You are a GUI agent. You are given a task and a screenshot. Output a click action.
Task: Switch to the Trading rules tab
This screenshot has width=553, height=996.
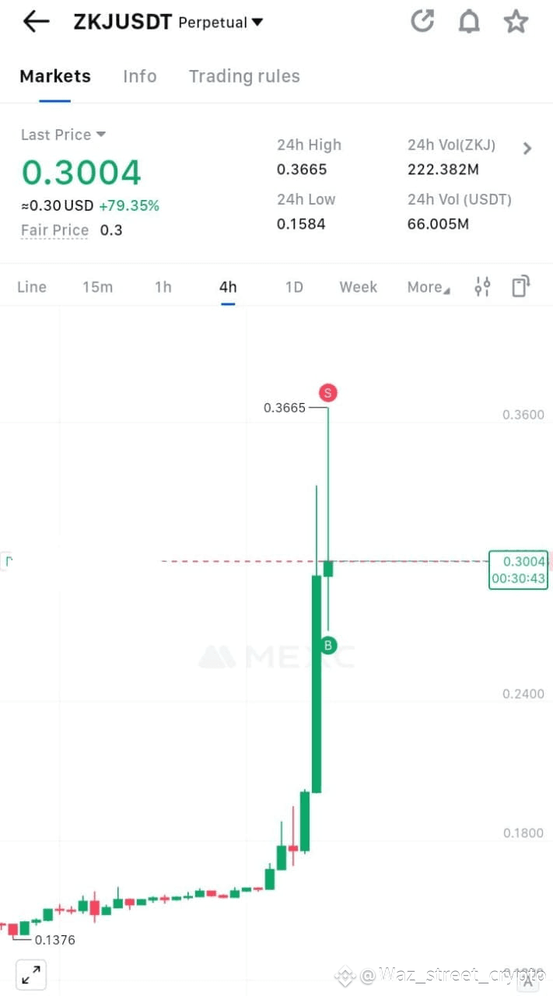[x=244, y=76]
